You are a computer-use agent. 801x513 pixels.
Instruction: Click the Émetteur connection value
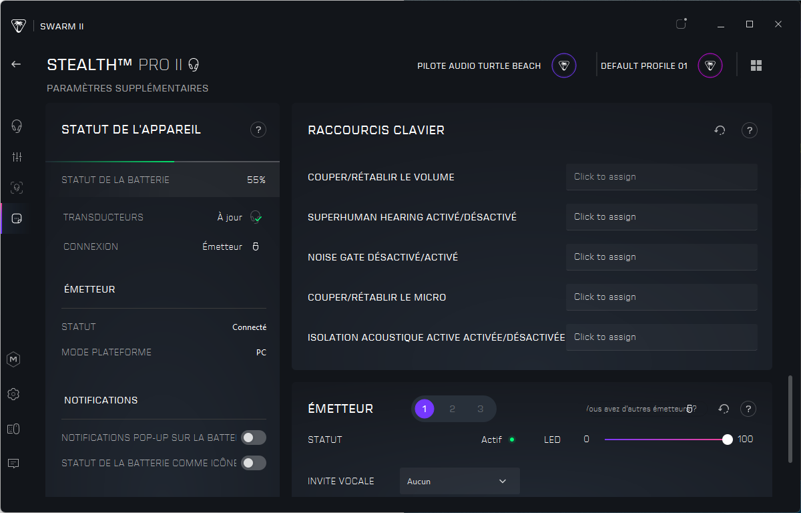point(222,246)
